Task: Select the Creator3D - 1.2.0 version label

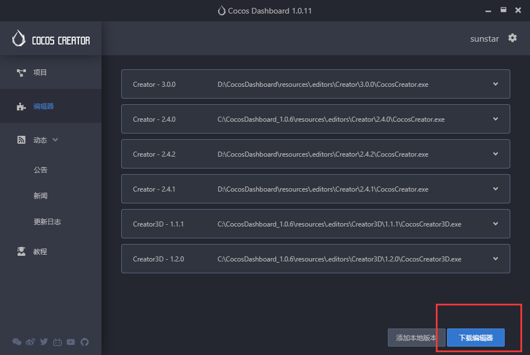Action: (x=158, y=259)
